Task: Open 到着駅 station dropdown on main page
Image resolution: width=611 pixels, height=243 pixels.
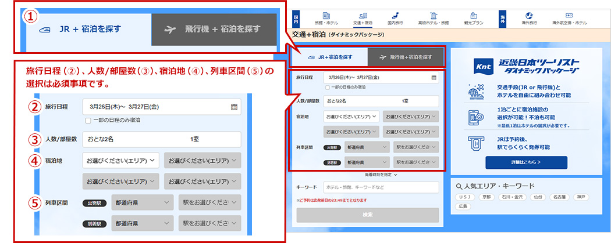Action: tap(416, 162)
